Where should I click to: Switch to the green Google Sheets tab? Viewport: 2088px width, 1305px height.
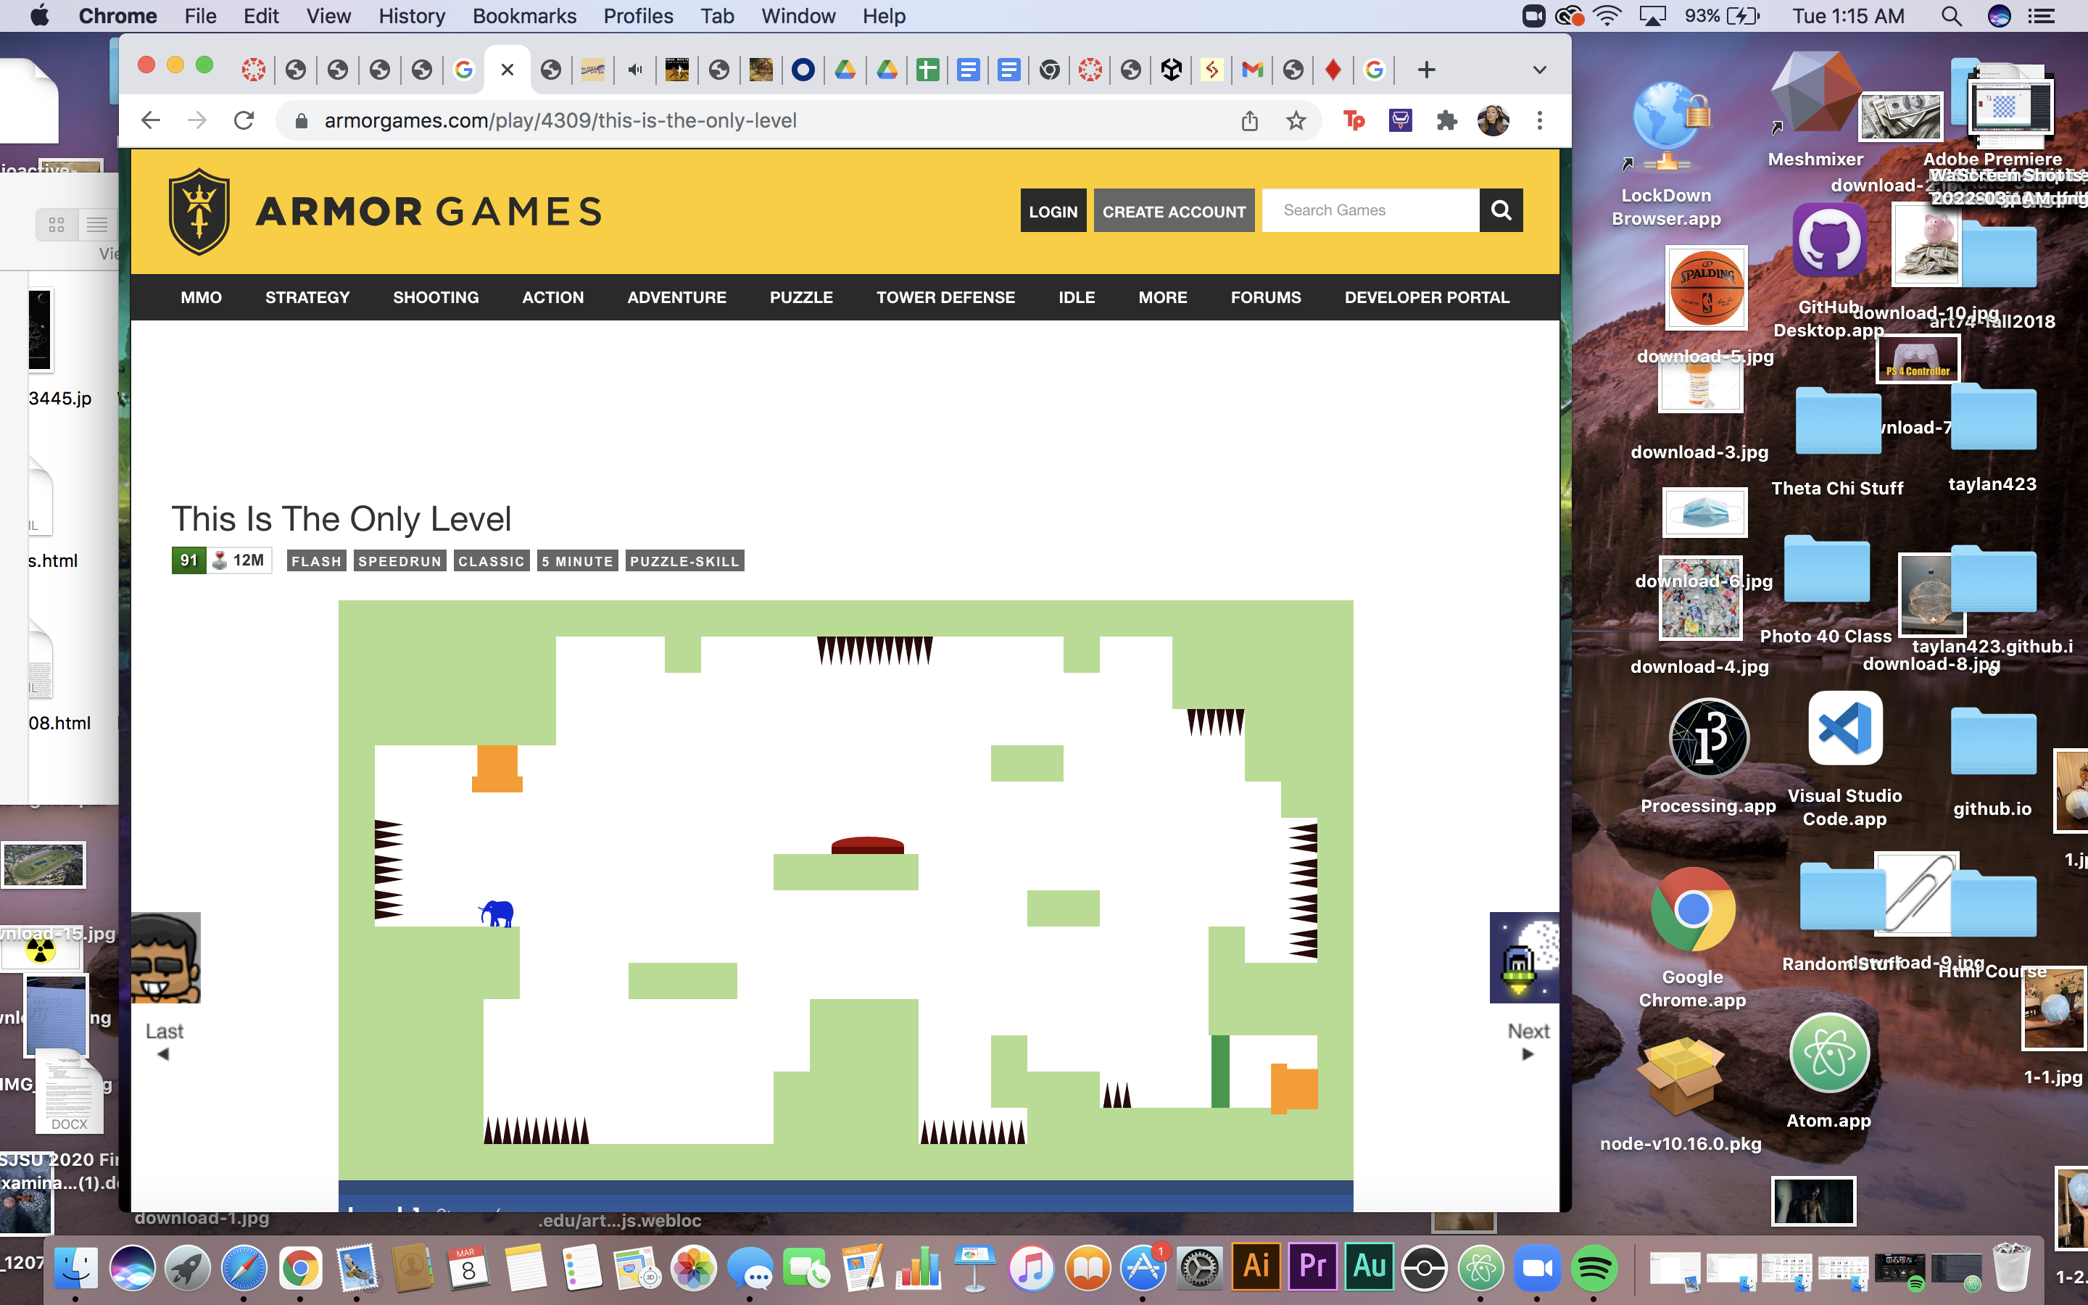[927, 70]
